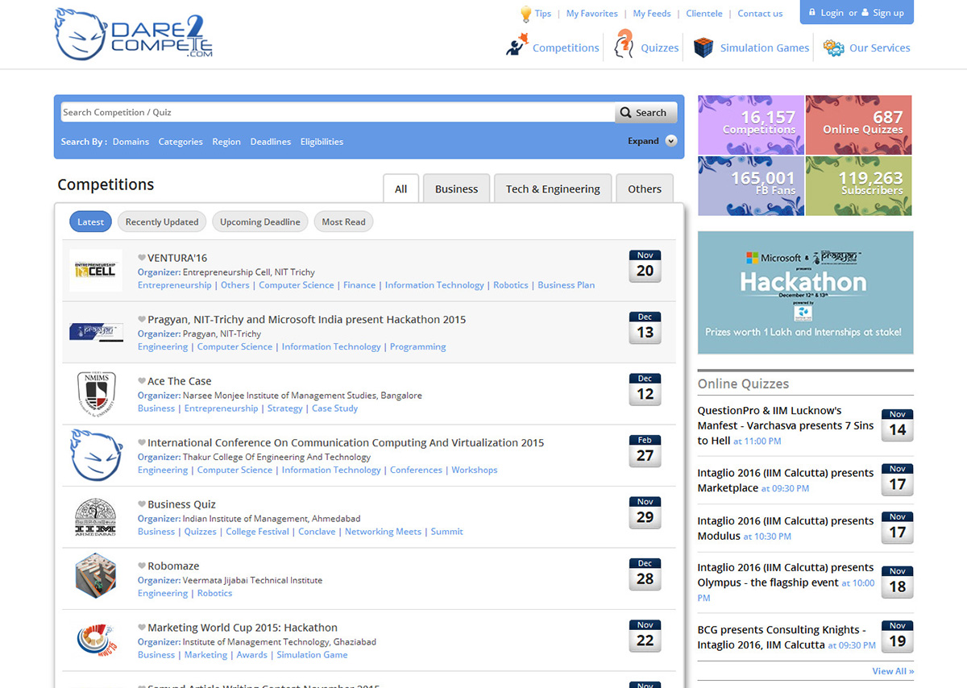Click the Quizzes question mark icon
The width and height of the screenshot is (967, 688).
[x=624, y=44]
